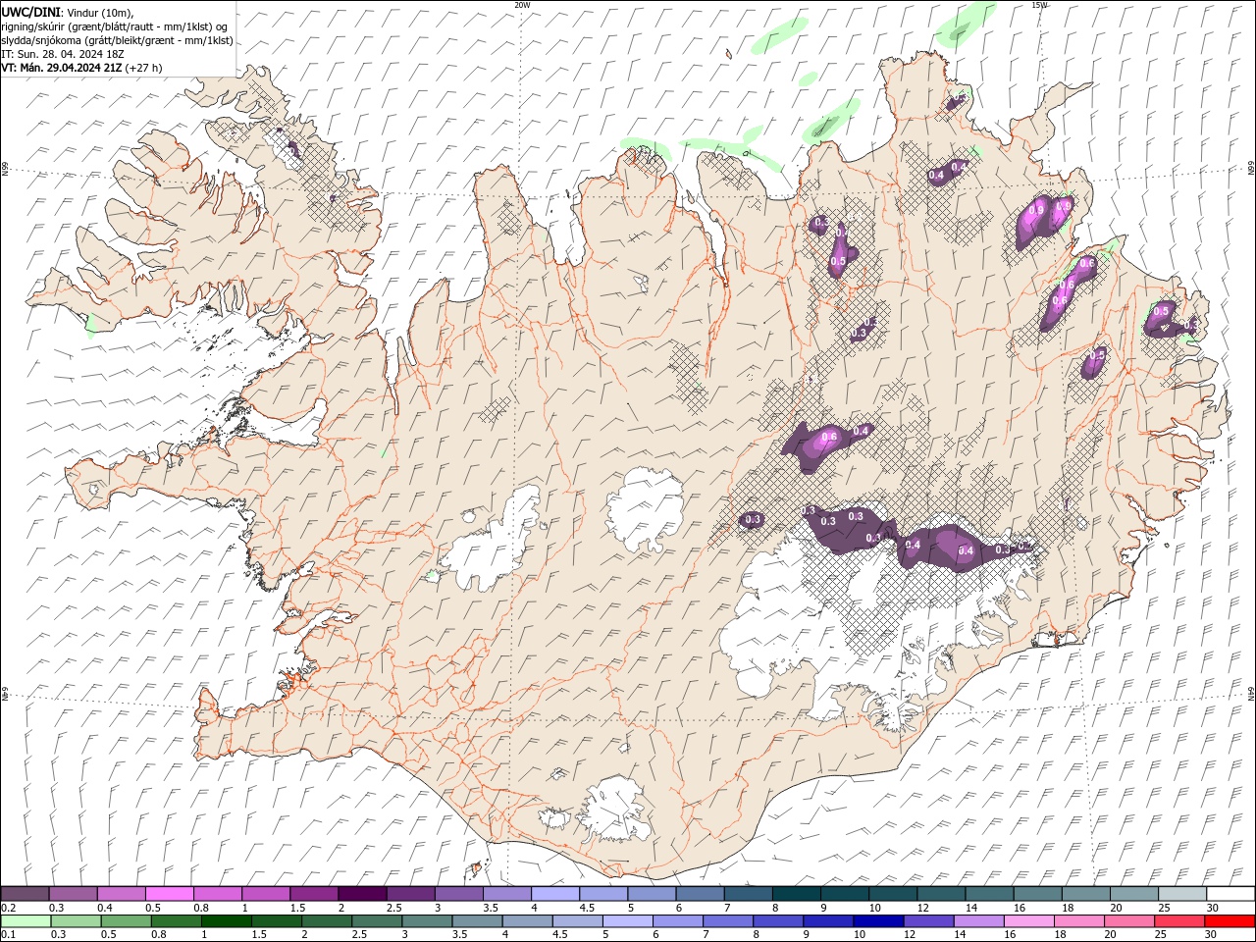Pick the deep blue 10 swatch in rain scale
Image resolution: width=1256 pixels, height=942 pixels.
878,921
